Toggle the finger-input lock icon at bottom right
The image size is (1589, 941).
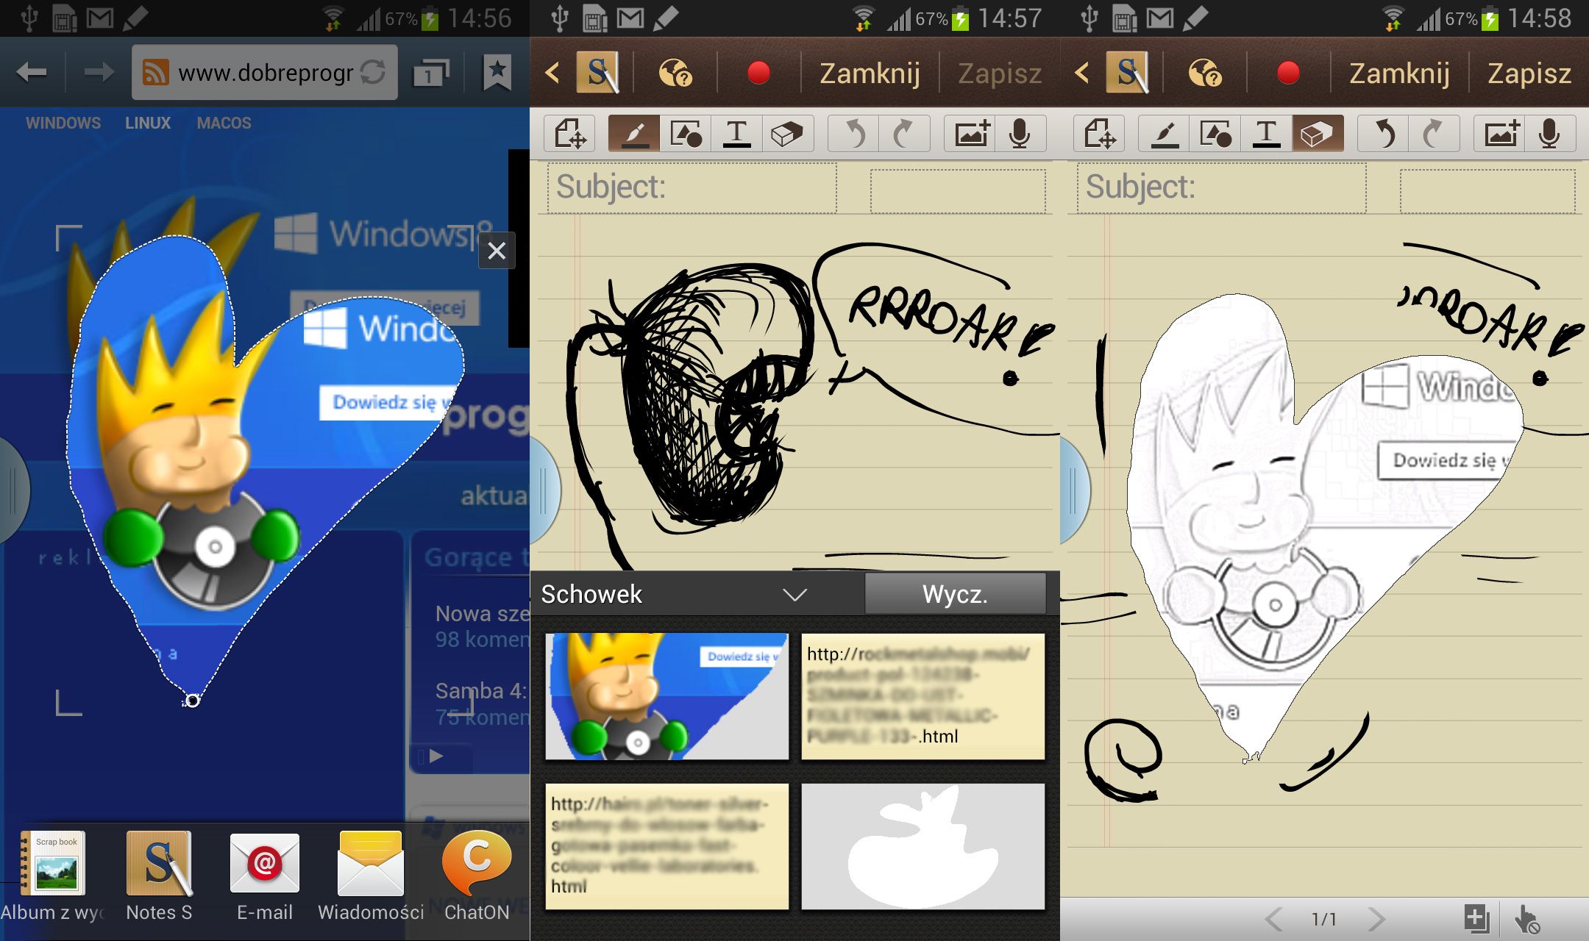pos(1527,919)
